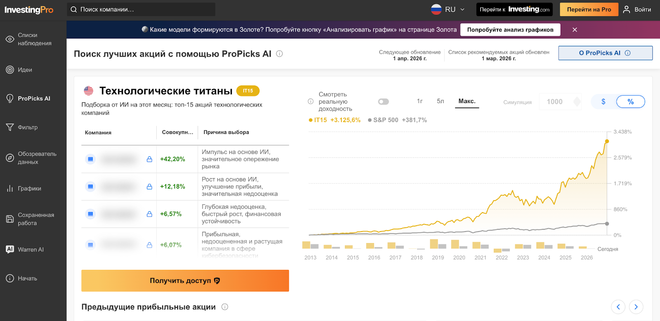Click the simulation amount field
This screenshot has height=321, width=660.
[x=555, y=101]
